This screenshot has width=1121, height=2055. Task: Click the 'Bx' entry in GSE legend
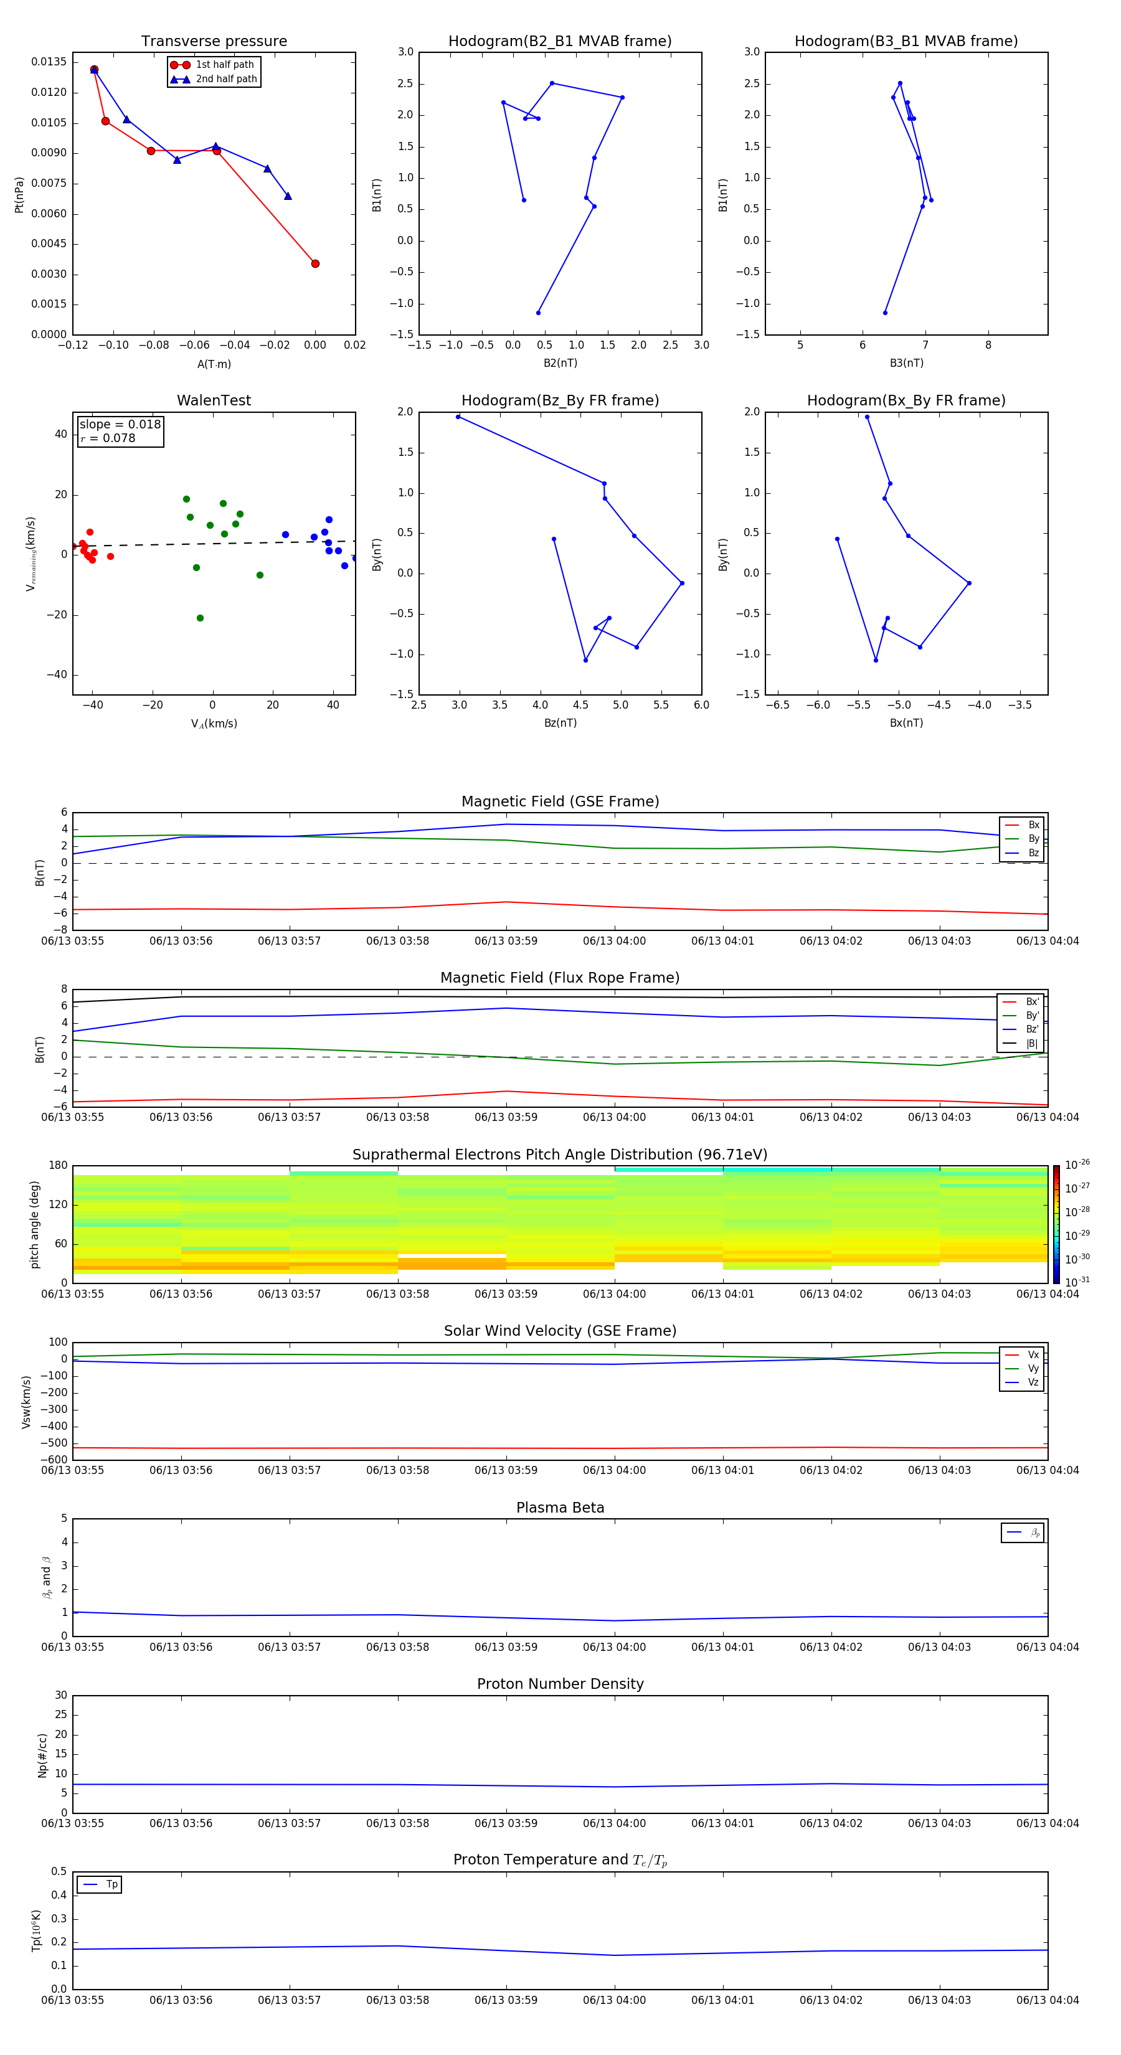pyautogui.click(x=1022, y=825)
